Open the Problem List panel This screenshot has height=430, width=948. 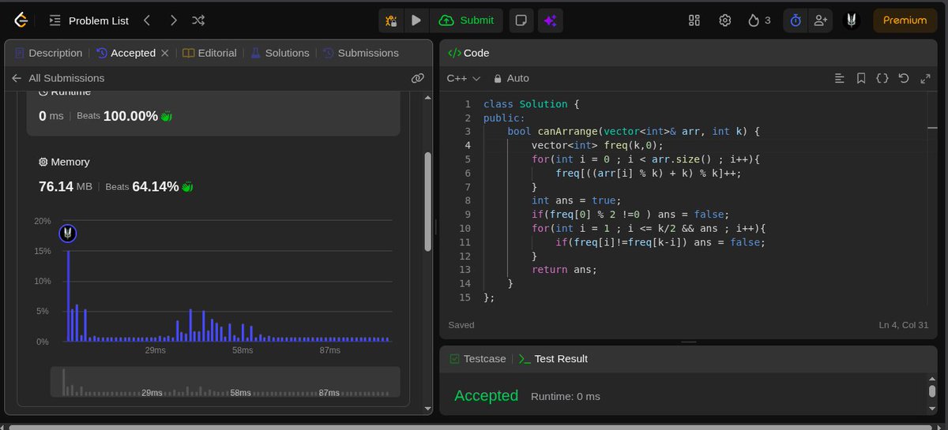[x=89, y=21]
